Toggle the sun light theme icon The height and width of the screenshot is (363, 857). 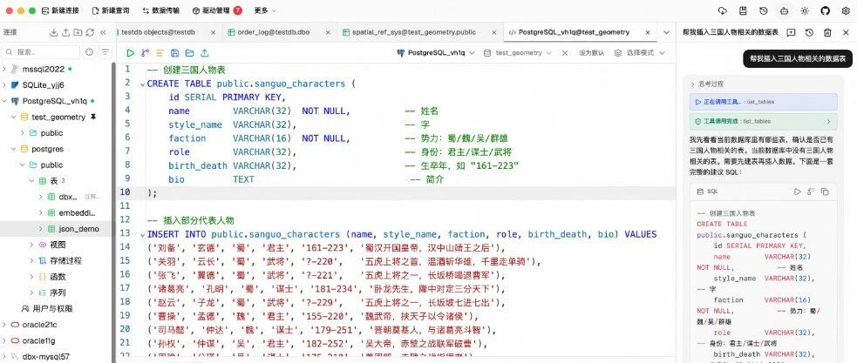(x=805, y=10)
